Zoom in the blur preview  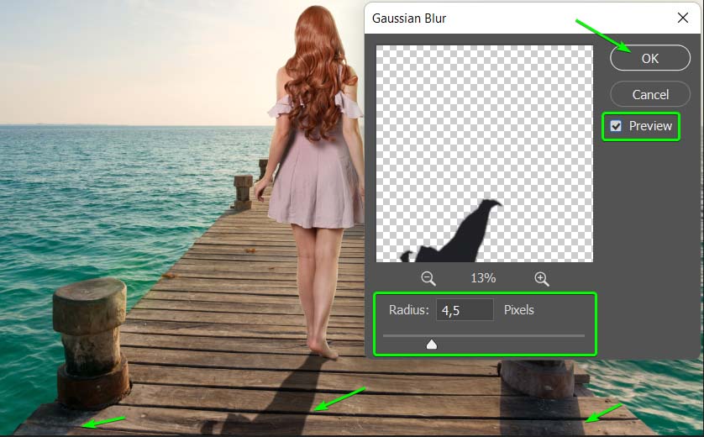pos(542,278)
